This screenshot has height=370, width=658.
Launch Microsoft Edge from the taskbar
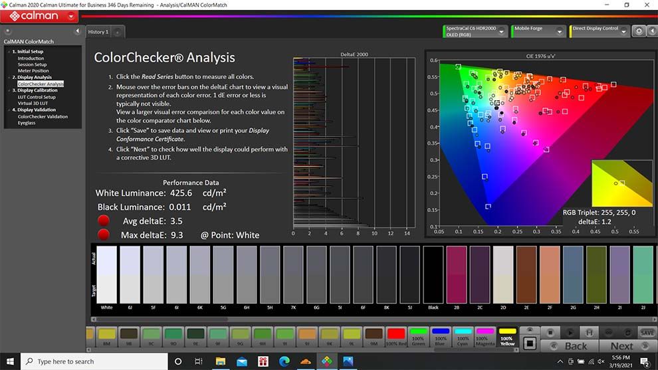point(284,361)
